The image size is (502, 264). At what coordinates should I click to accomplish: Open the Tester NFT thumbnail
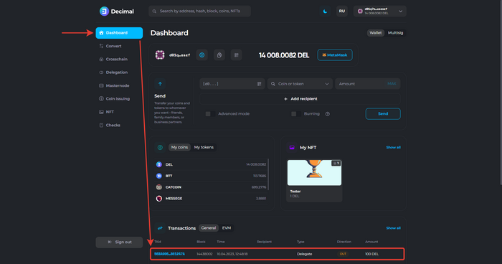pos(314,173)
